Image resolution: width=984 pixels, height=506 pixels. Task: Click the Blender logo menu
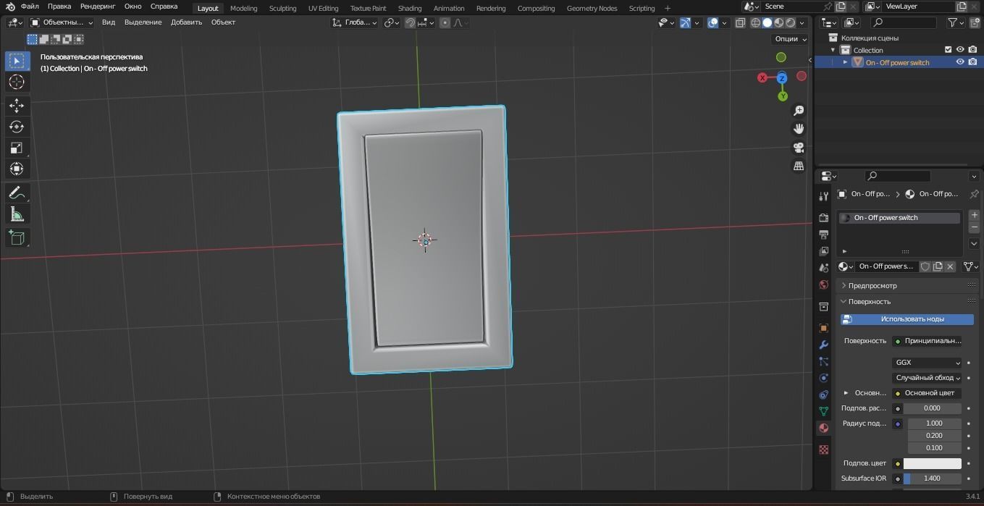(10, 7)
